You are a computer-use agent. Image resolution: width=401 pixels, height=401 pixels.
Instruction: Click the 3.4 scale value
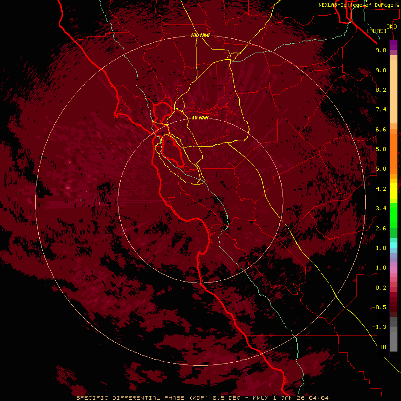coord(381,208)
